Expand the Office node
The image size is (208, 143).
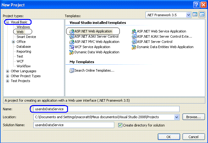coord(13,42)
